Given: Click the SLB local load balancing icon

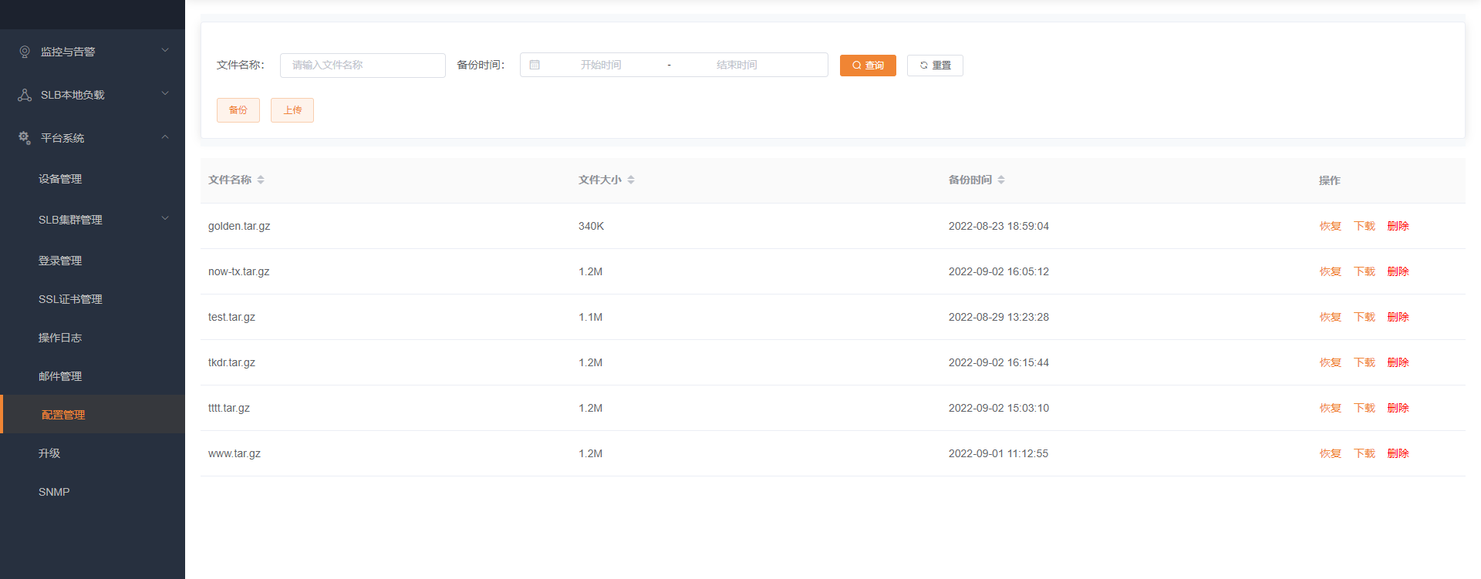Looking at the screenshot, I should point(25,95).
